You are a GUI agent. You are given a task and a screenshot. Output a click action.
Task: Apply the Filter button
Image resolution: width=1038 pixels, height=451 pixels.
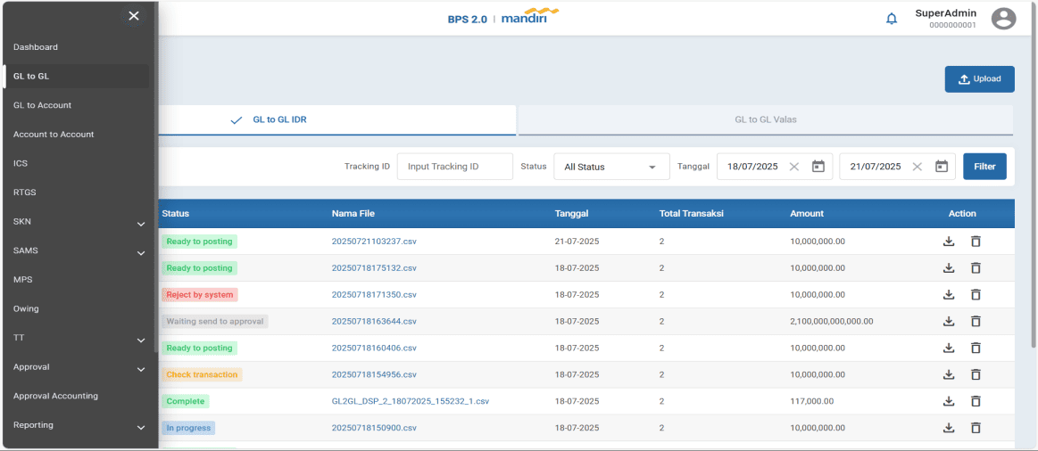(x=984, y=167)
